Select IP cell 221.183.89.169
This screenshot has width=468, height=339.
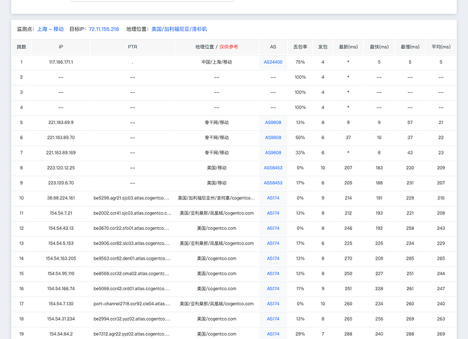[61, 153]
